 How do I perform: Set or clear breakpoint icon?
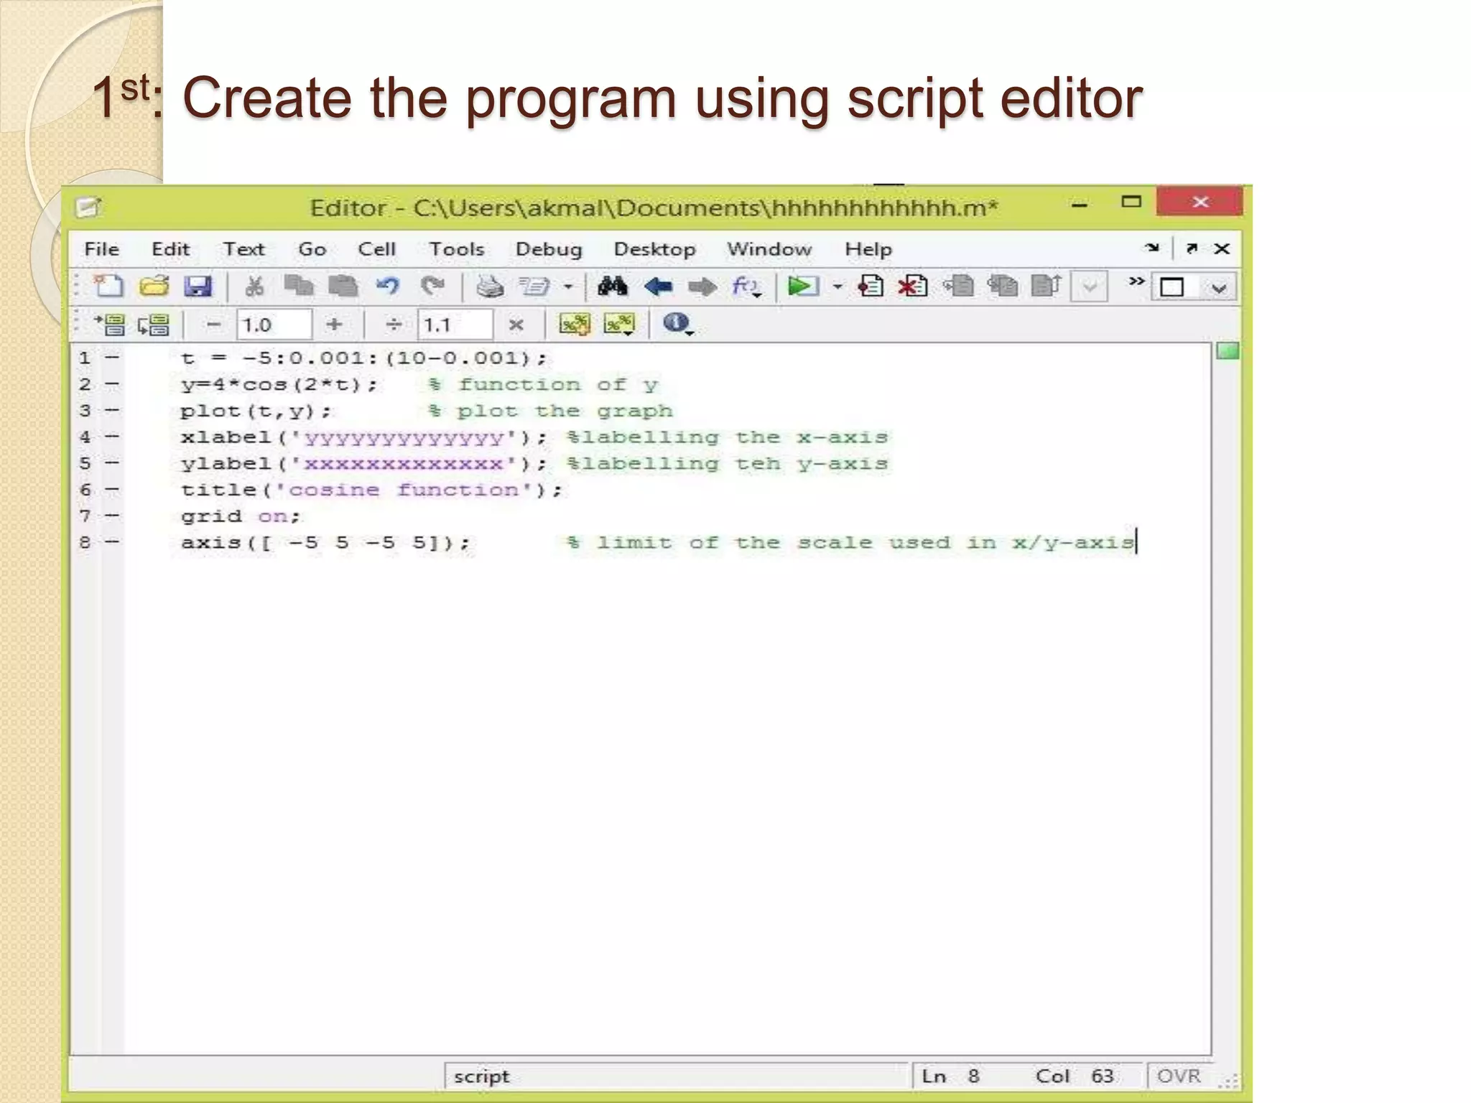click(871, 287)
